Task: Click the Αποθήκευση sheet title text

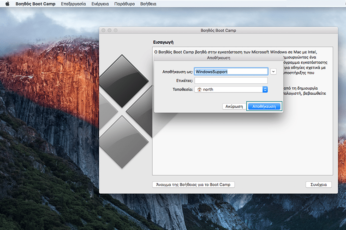Action: click(x=219, y=58)
